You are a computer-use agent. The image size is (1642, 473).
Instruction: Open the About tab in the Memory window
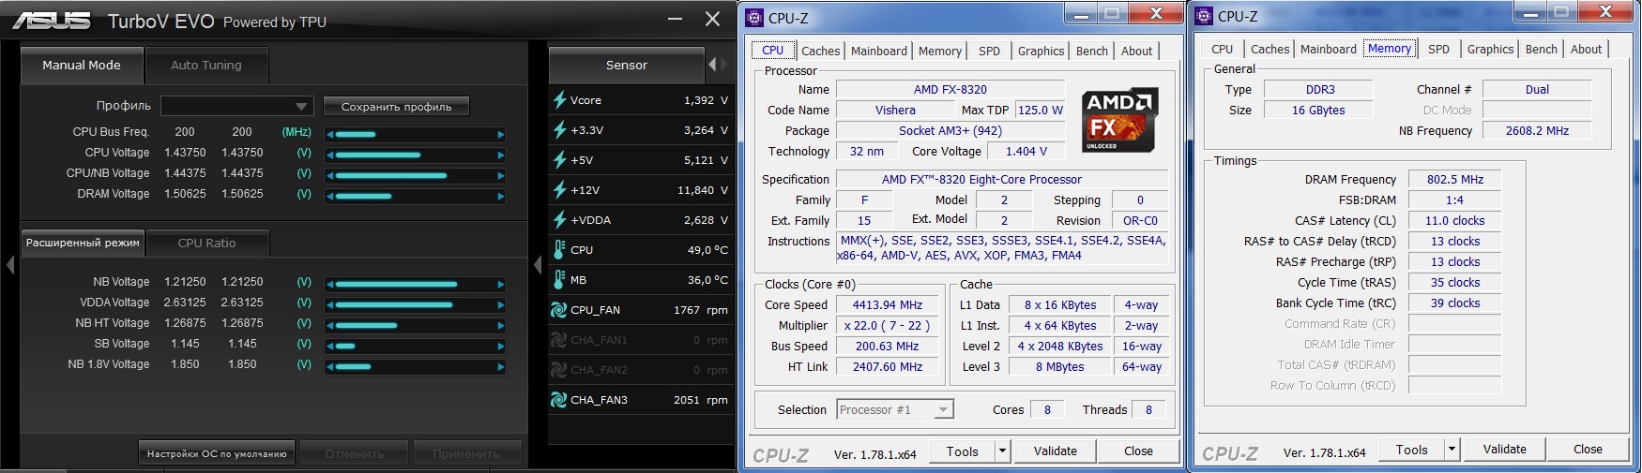pos(1587,50)
